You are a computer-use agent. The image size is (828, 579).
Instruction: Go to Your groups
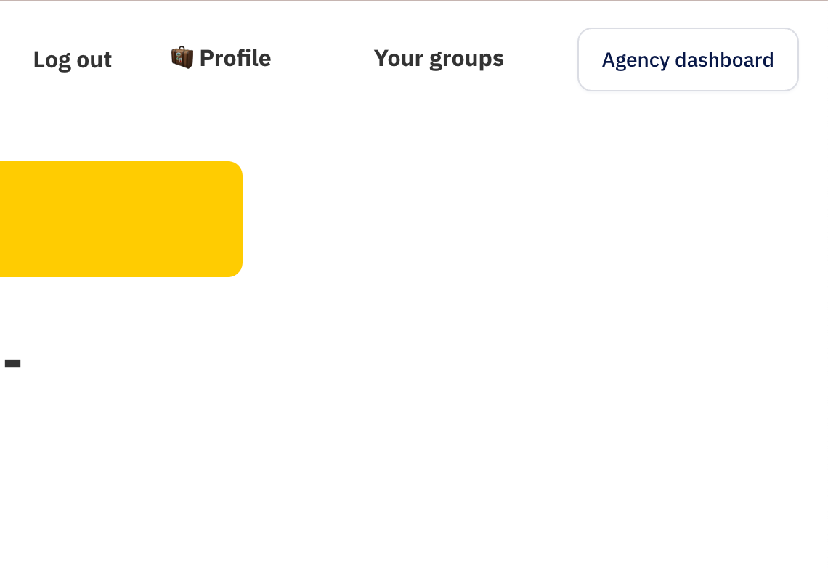[439, 58]
